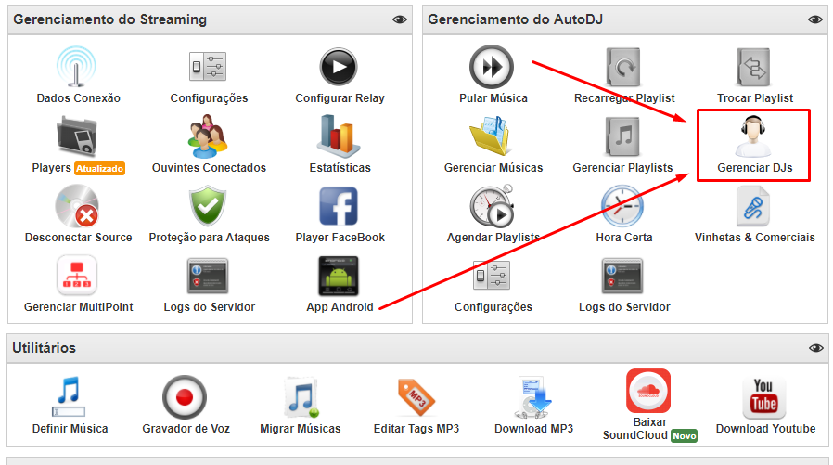The width and height of the screenshot is (833, 465).
Task: Toggle the Utilitários panel eye icon
Action: coord(815,348)
